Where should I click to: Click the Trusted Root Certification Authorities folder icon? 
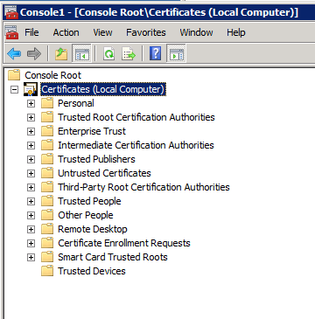click(47, 117)
